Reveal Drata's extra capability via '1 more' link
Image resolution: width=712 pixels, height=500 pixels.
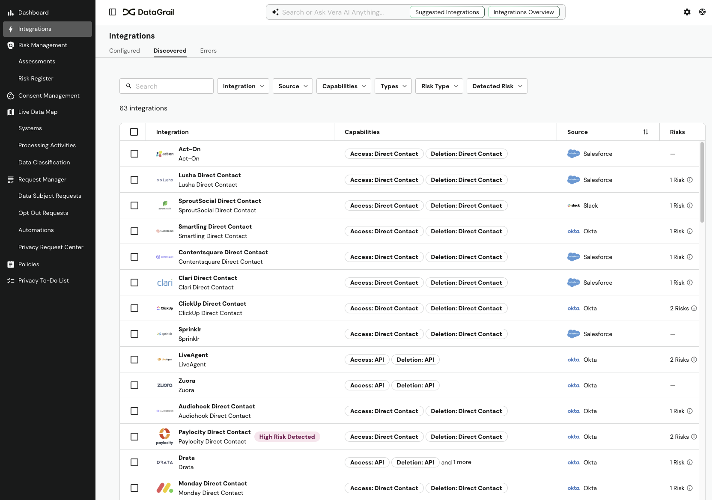(462, 462)
